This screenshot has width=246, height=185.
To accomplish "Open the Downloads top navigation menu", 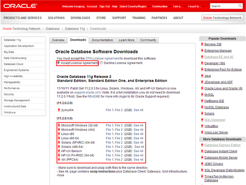I will click(x=80, y=18).
